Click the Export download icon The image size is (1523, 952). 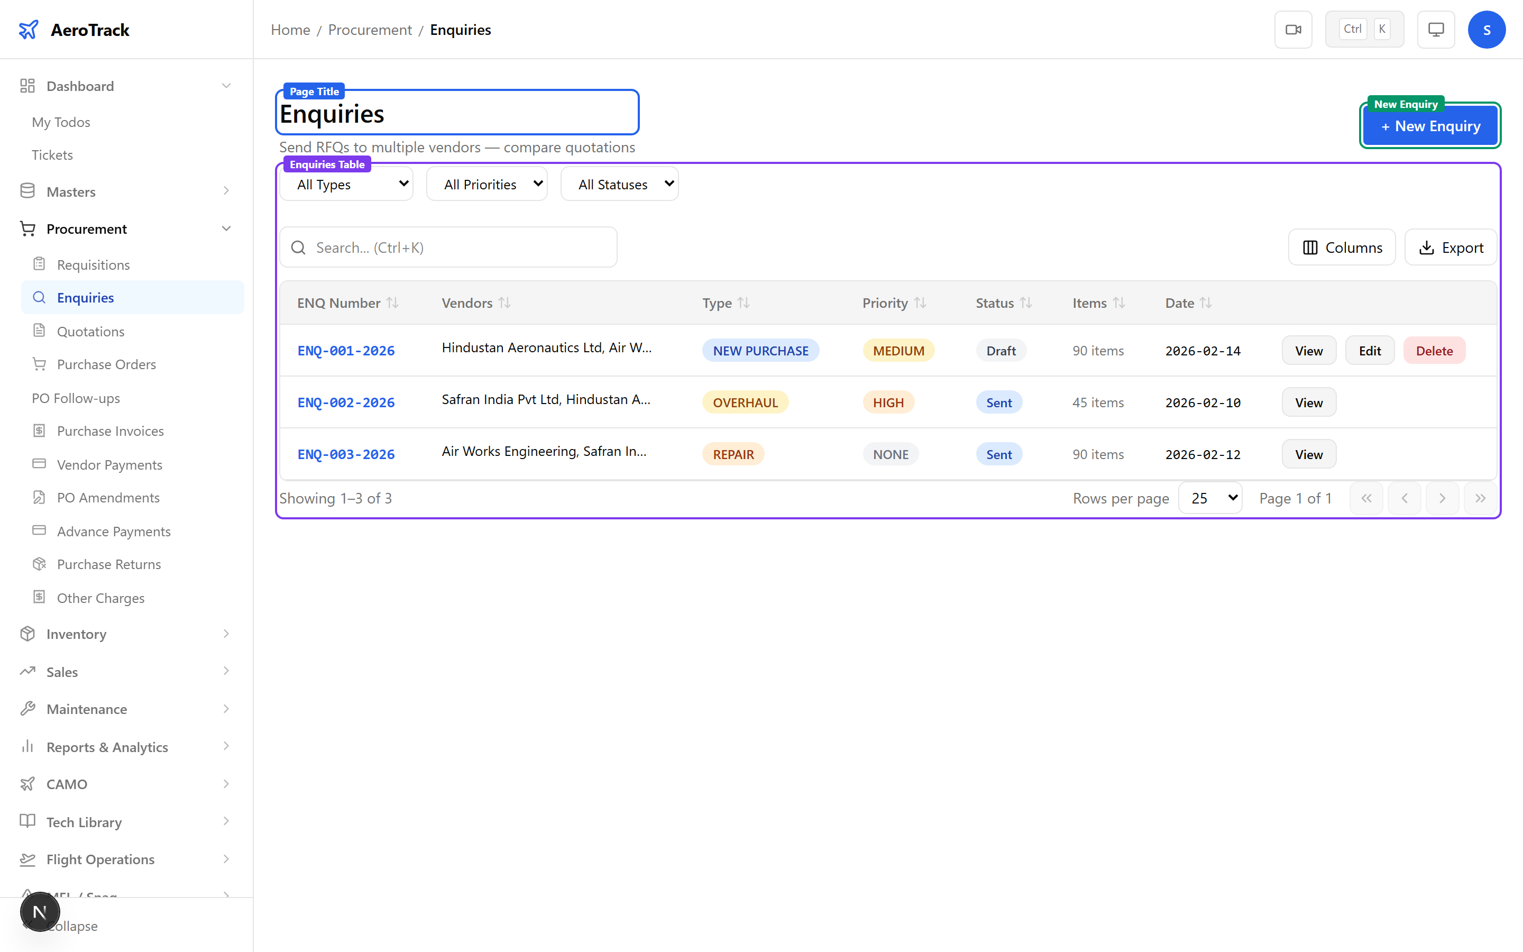click(1426, 247)
